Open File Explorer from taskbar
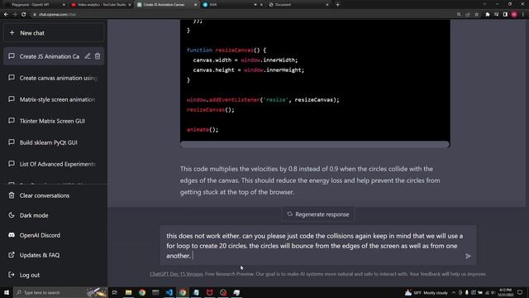The image size is (529, 298). [129, 292]
